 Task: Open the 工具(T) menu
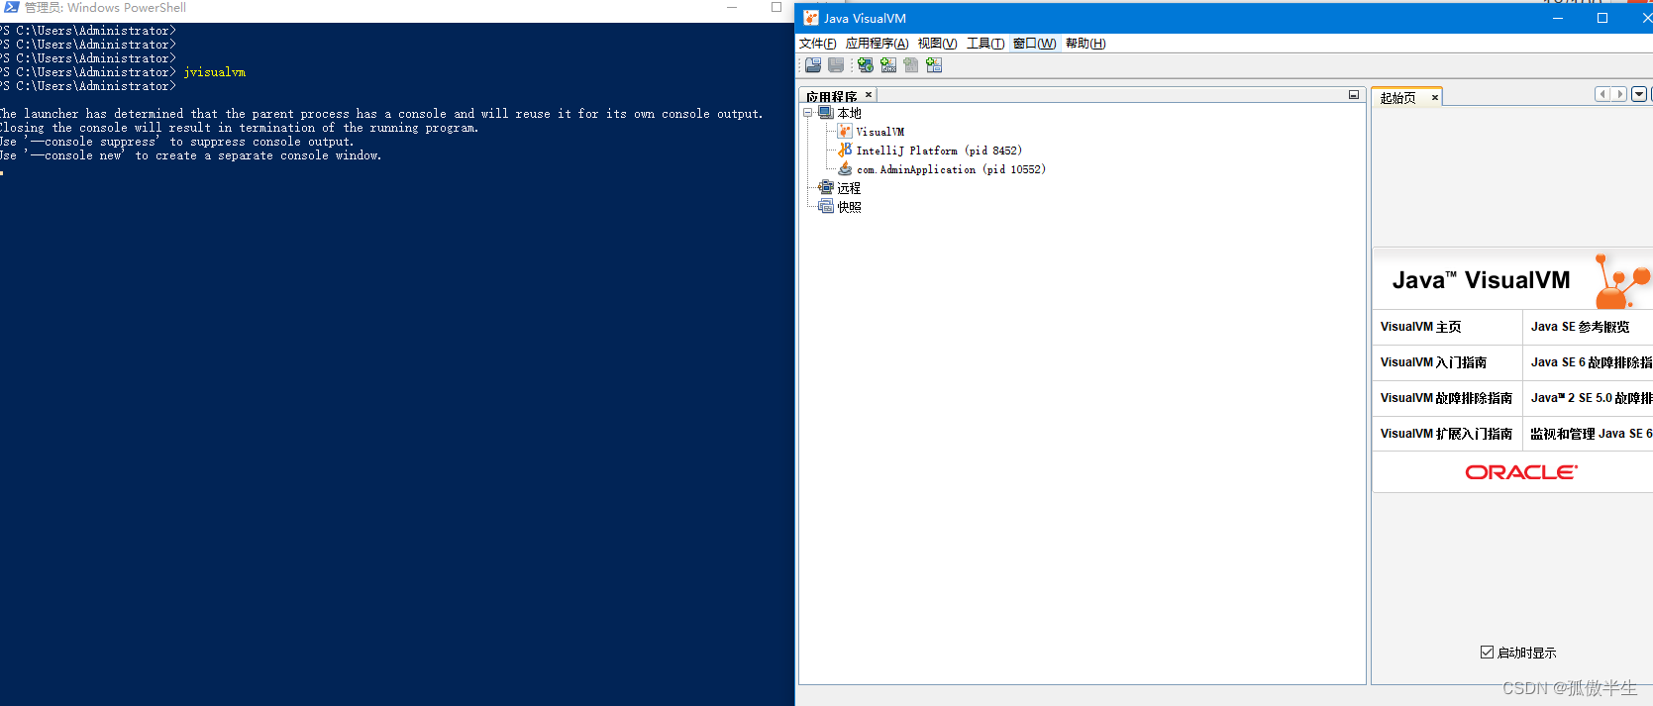tap(985, 44)
